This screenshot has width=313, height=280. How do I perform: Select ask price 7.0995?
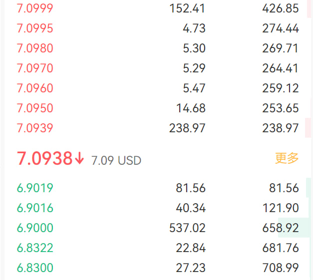click(x=35, y=28)
